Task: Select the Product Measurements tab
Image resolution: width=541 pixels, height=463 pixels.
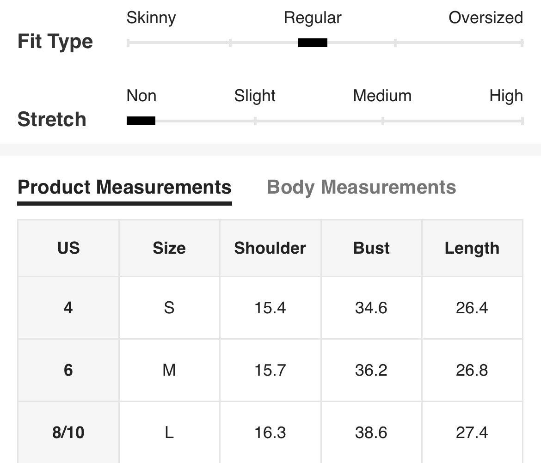Action: click(x=124, y=187)
